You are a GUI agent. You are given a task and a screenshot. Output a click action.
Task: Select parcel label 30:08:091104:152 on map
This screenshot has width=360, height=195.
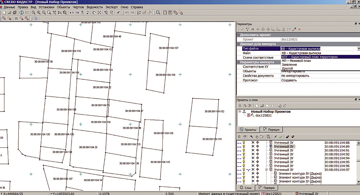coord(215,112)
